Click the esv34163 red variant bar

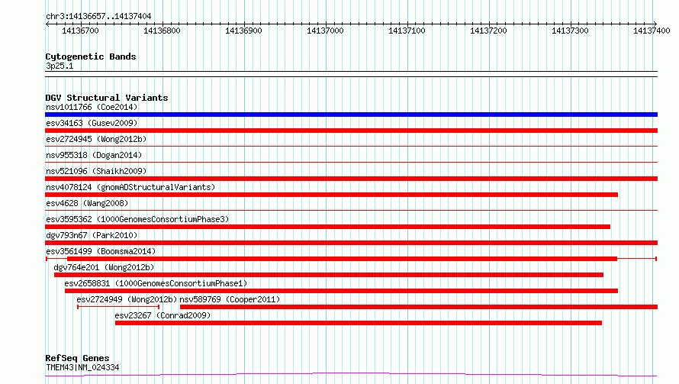point(351,131)
